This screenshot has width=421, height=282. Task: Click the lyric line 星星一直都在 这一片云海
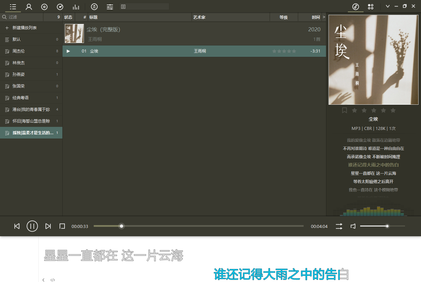click(x=373, y=173)
